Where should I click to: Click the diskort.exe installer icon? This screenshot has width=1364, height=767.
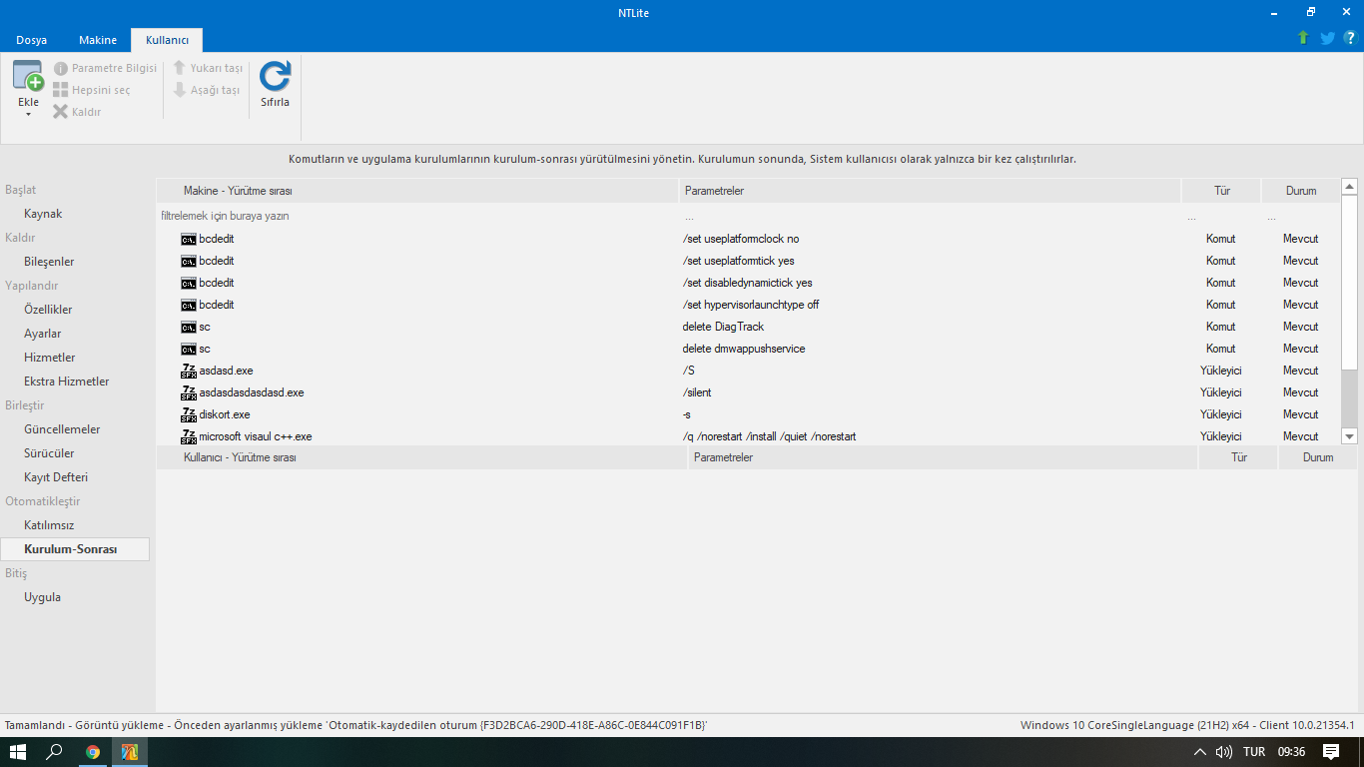coord(189,414)
